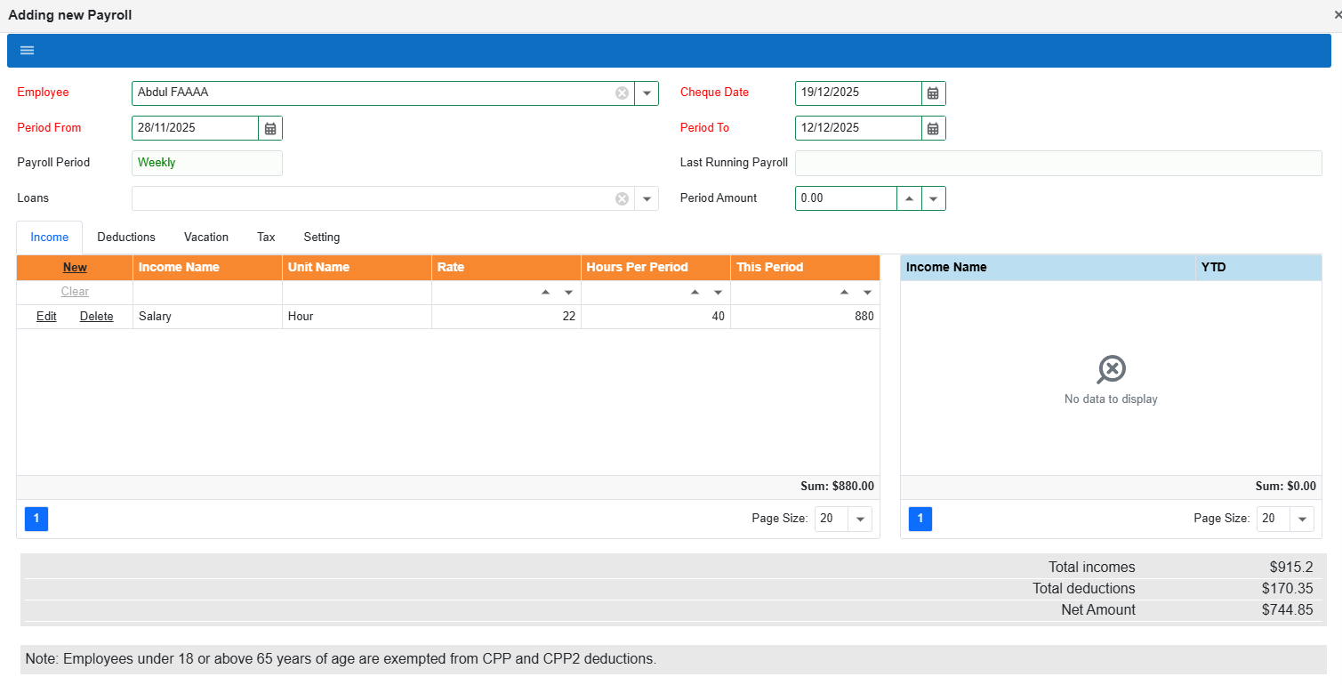The image size is (1342, 685).
Task: Expand the Employee dropdown
Action: [647, 93]
